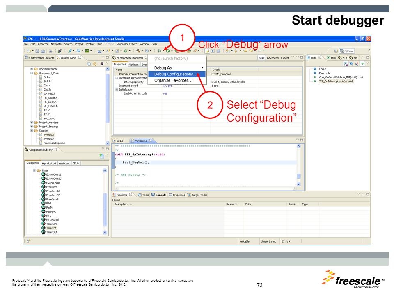Switch to the Methods tab in Component Inspector
This screenshot has height=295, width=394.
tap(133, 64)
